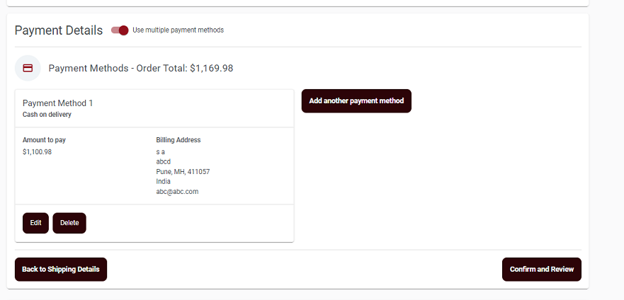Delete the Cash on delivery payment method
624x300 pixels.
pos(69,223)
